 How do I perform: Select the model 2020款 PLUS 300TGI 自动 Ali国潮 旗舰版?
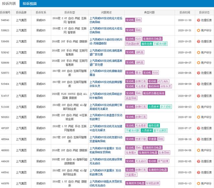(x=70, y=96)
